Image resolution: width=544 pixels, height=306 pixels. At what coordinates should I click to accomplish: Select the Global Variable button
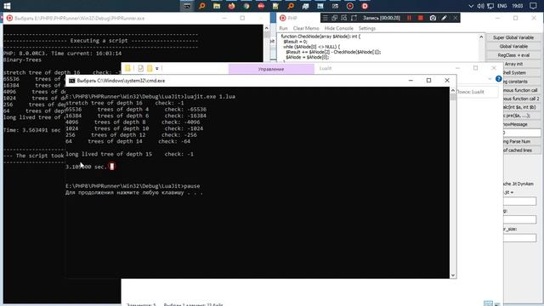513,46
